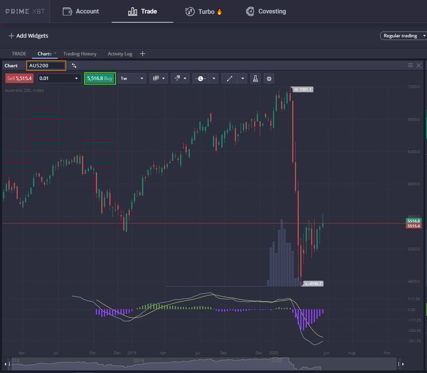
Task: Click the flask indicators icon
Action: click(255, 78)
